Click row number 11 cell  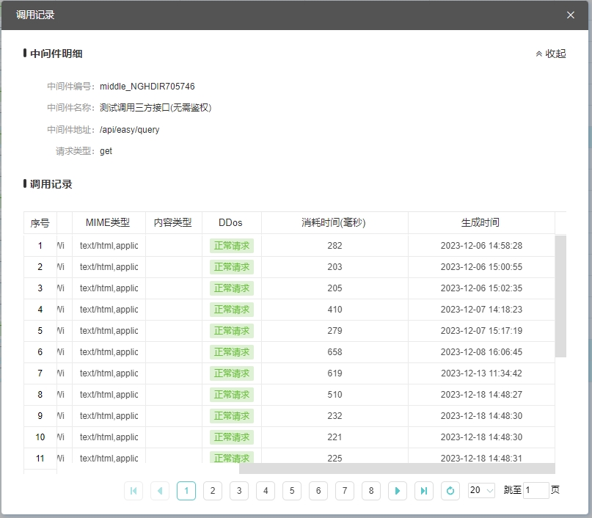pyautogui.click(x=40, y=459)
